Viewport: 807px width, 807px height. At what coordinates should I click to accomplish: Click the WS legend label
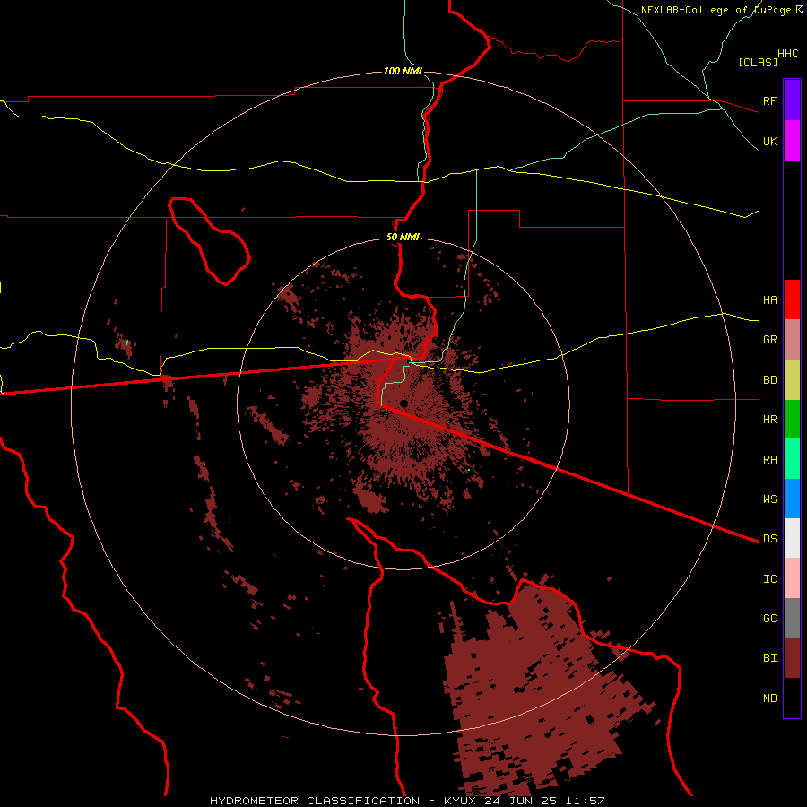tap(769, 499)
